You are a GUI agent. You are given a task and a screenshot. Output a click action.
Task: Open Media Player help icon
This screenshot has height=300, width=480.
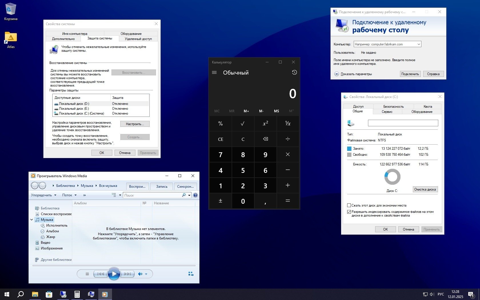[195, 195]
